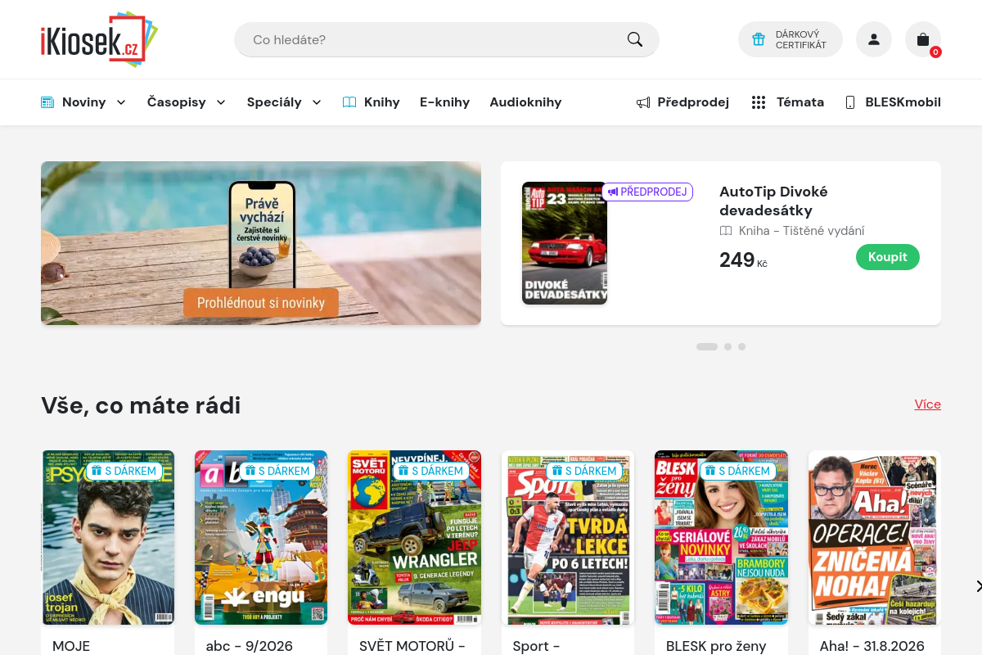Expand the Časopisy dropdown chevron
The width and height of the screenshot is (982, 655).
(221, 102)
